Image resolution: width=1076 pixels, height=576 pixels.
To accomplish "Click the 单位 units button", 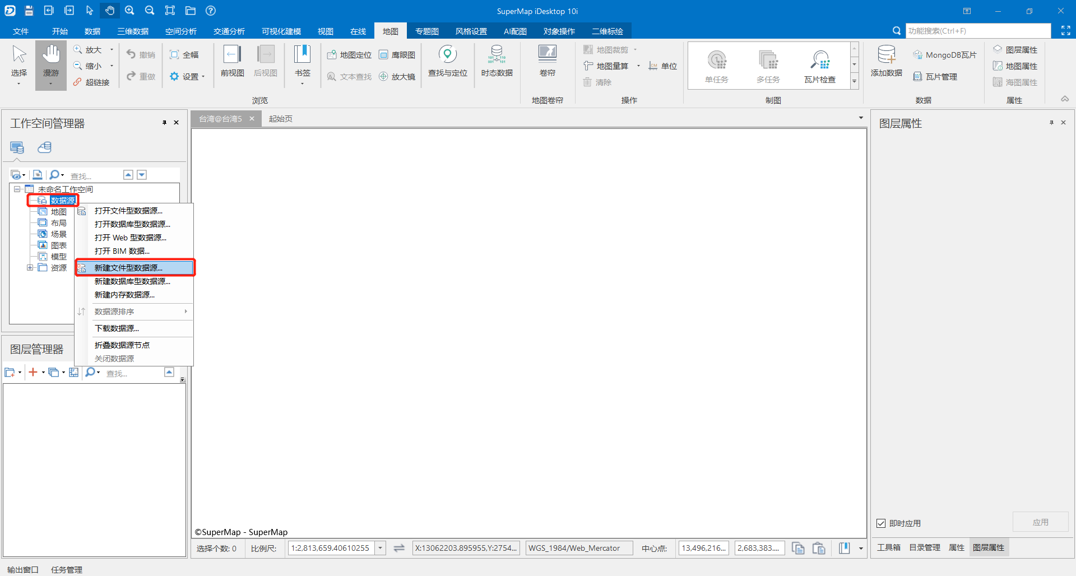I will (663, 66).
